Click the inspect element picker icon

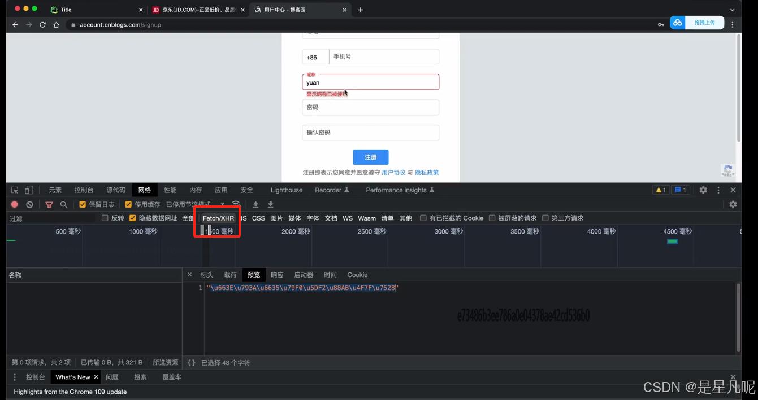15,190
